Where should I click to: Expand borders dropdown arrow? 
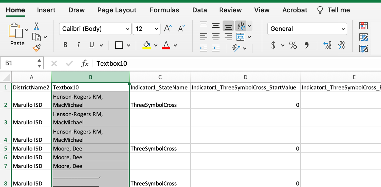(129, 46)
